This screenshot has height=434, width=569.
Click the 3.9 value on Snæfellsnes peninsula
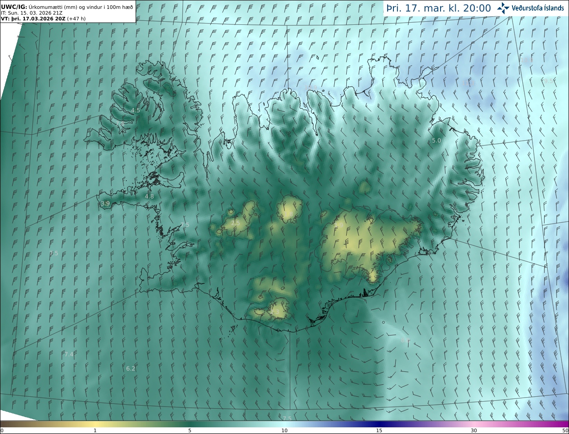tap(105, 203)
